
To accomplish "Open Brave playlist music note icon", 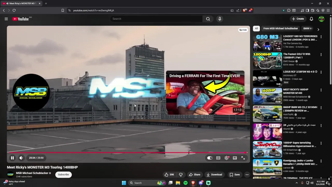I will (x=302, y=10).
